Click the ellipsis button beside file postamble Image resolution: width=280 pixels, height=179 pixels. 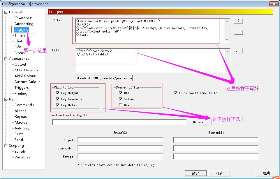point(238,51)
